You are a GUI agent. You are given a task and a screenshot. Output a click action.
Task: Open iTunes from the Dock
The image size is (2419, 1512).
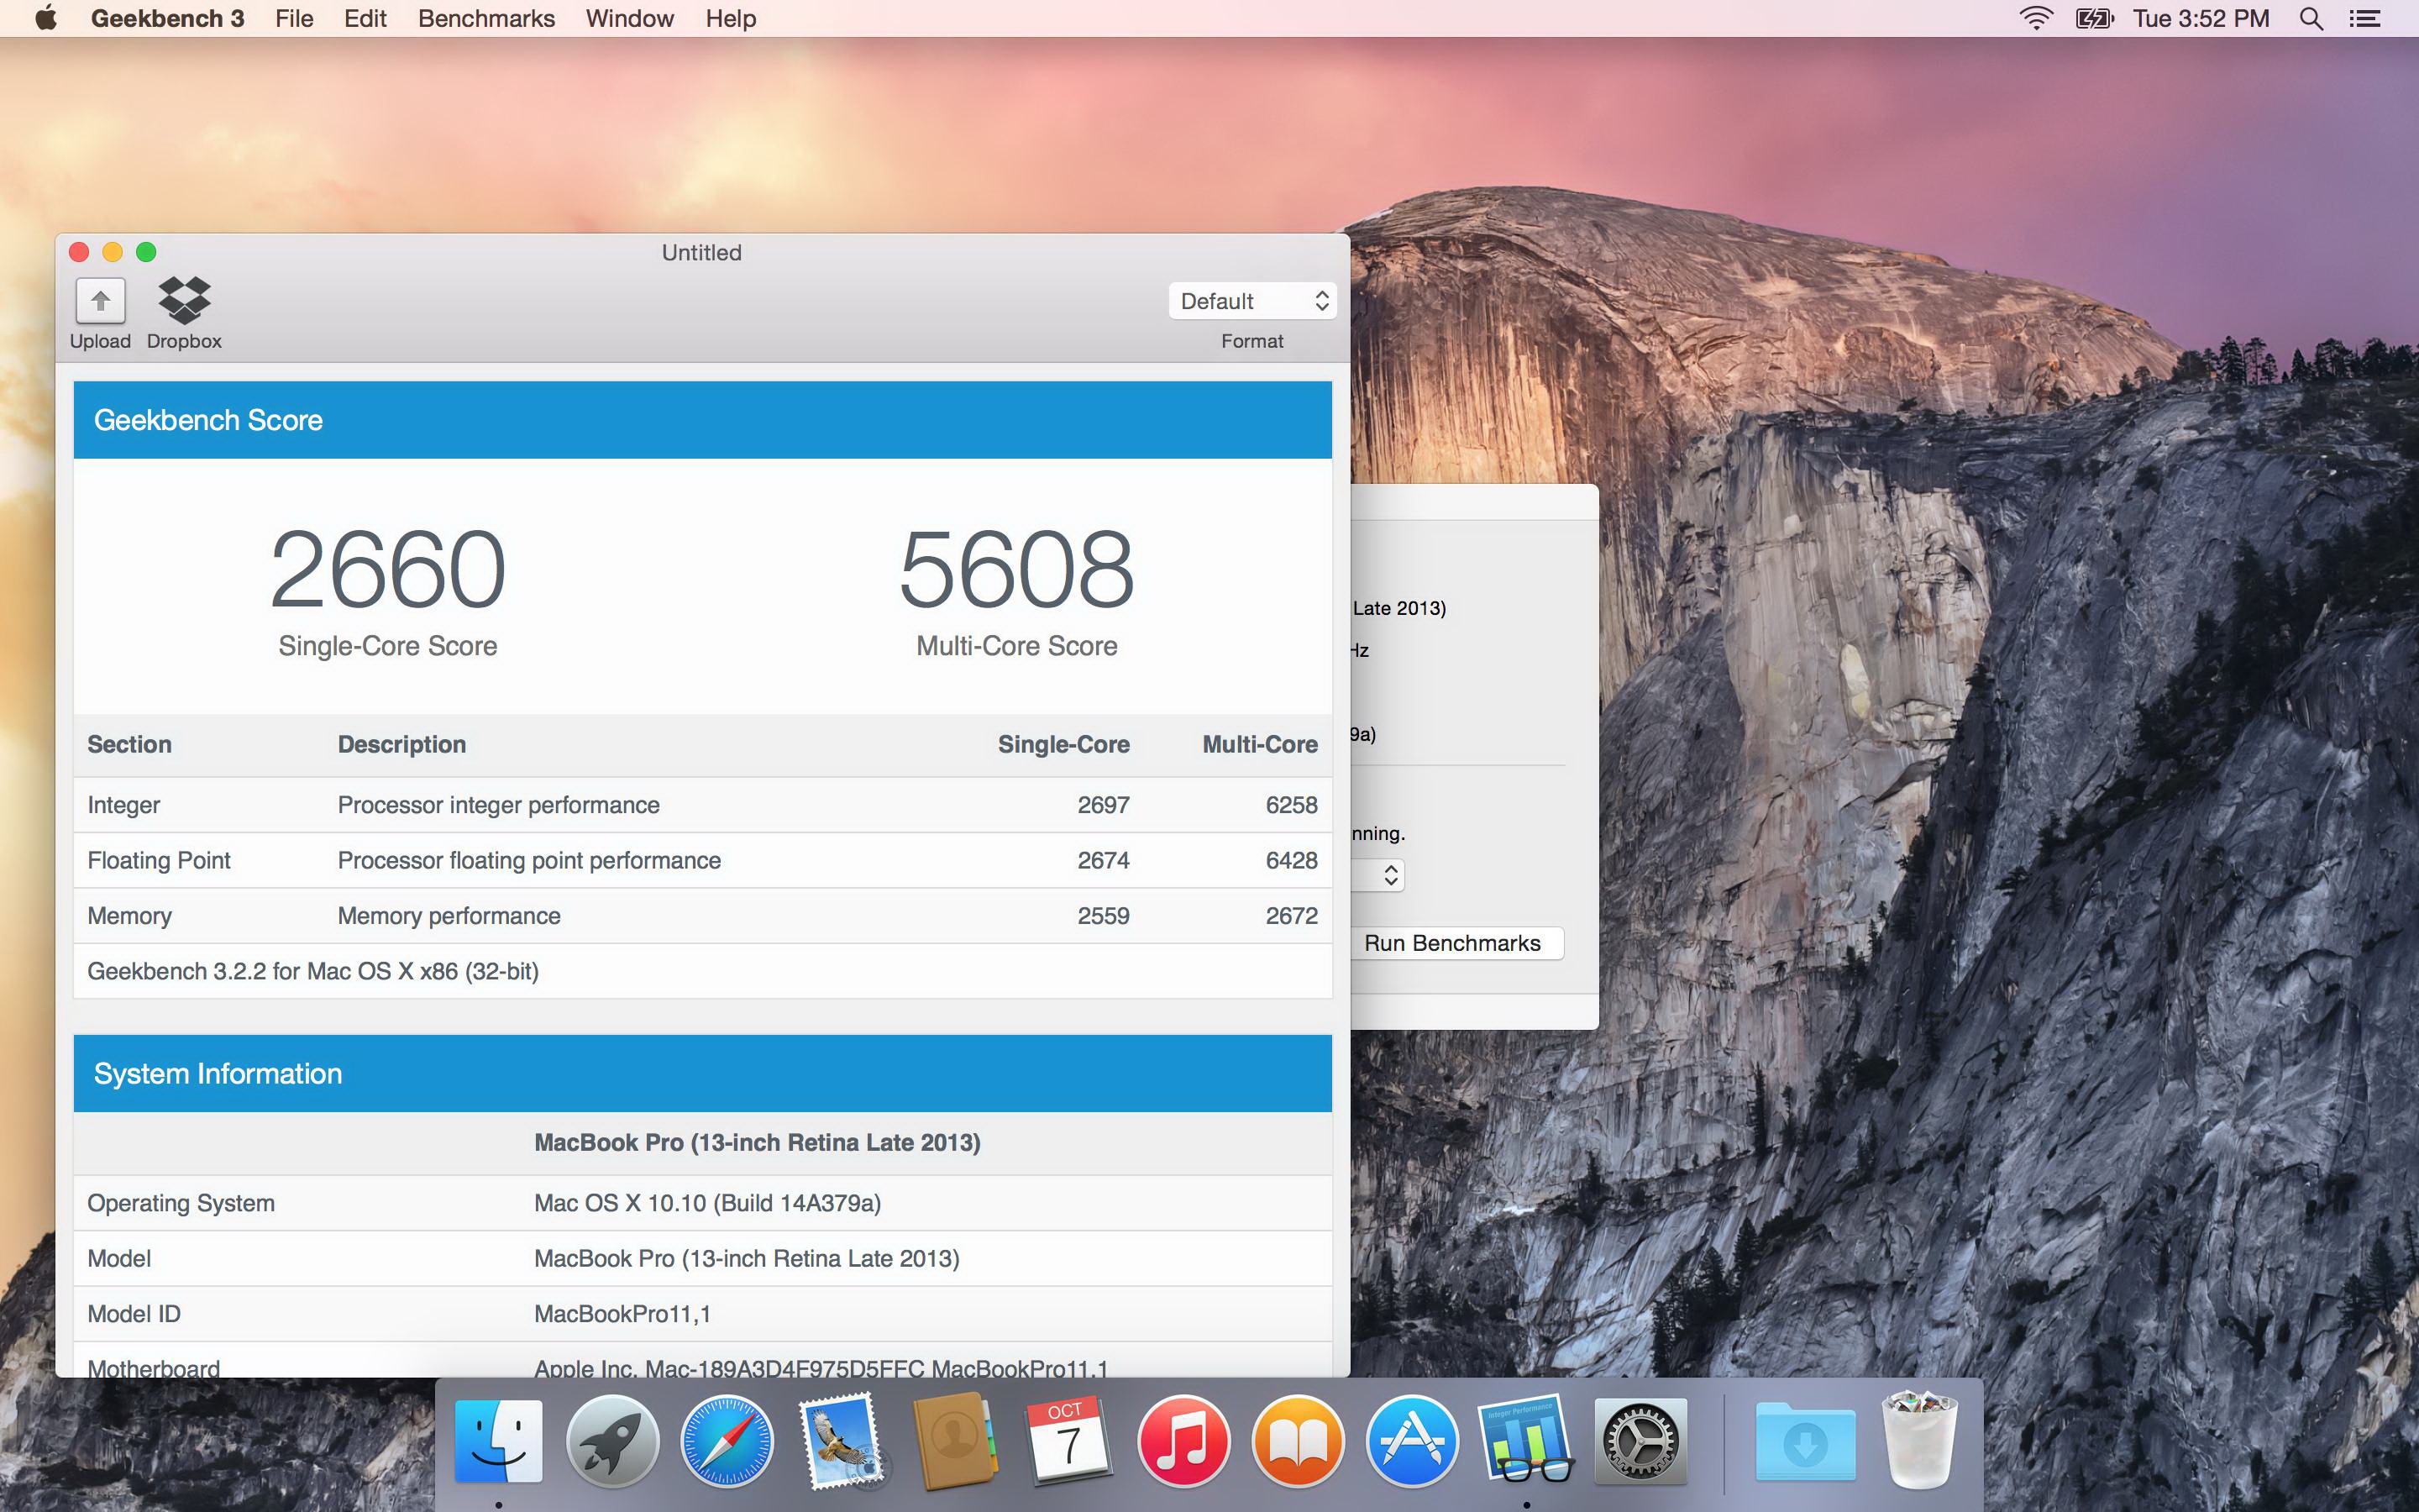point(1183,1441)
